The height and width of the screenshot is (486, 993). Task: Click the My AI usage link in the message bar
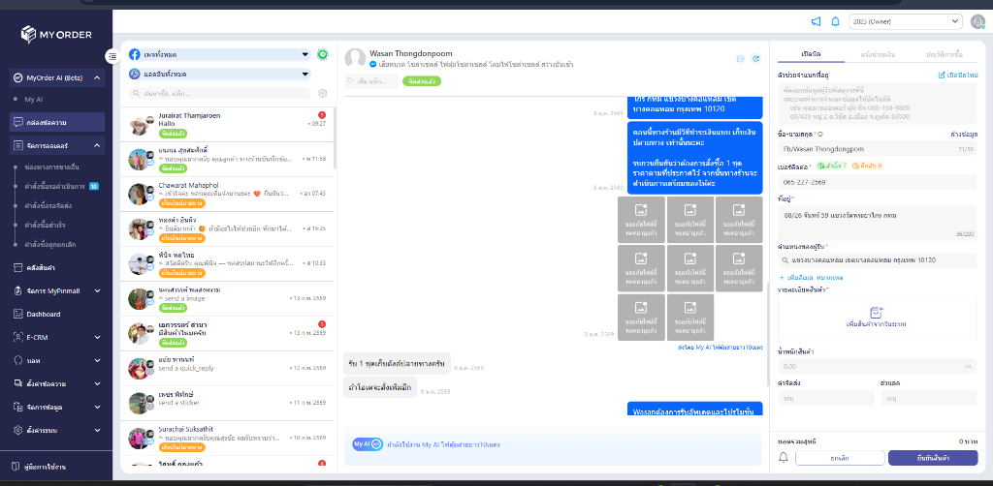pyautogui.click(x=443, y=444)
